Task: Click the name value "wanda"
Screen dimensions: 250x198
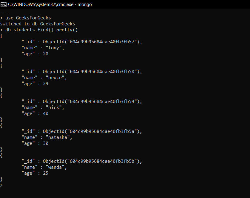Action: 55,167
